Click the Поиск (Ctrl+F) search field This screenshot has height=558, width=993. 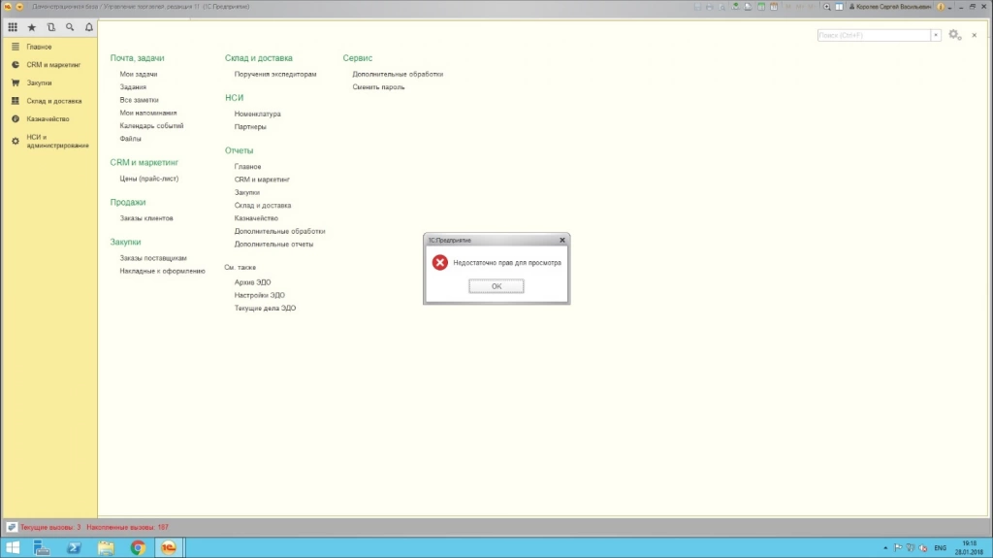tap(874, 35)
